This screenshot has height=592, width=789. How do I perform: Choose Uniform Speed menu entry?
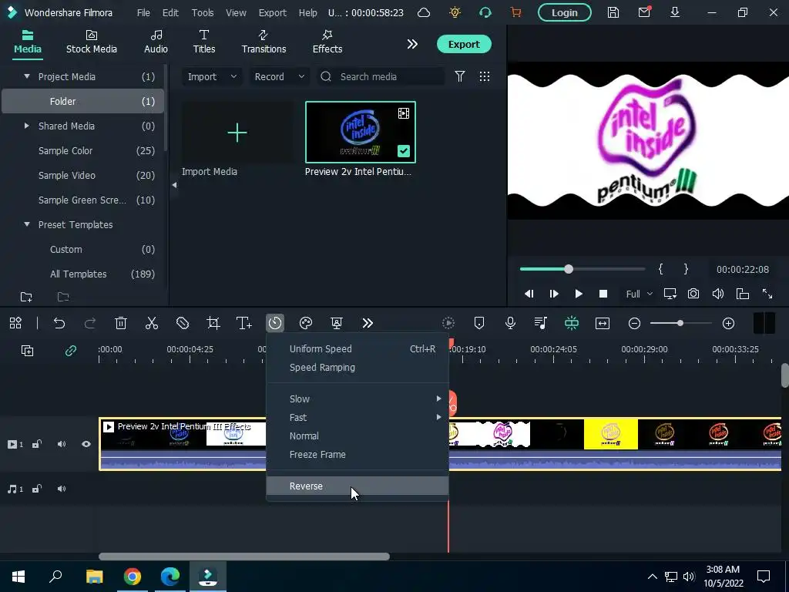click(x=358, y=349)
